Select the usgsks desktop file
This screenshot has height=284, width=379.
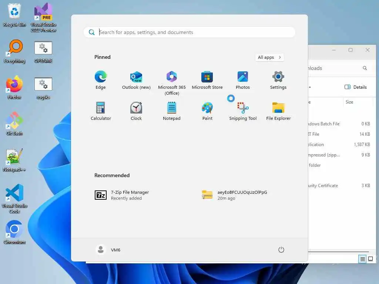coord(43,88)
